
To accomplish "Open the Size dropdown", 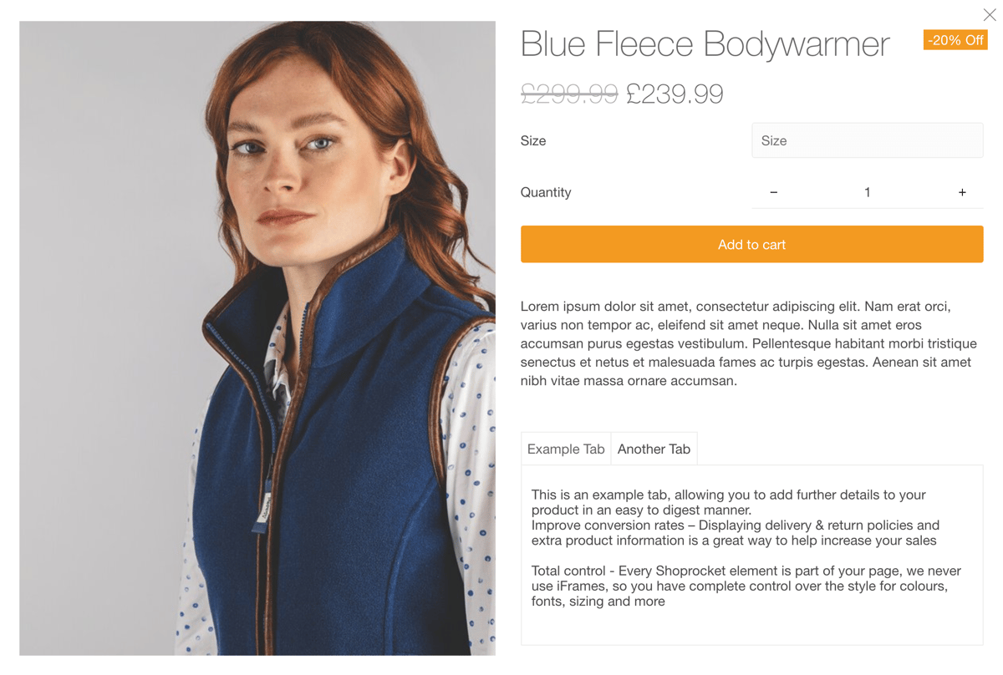I will point(867,140).
